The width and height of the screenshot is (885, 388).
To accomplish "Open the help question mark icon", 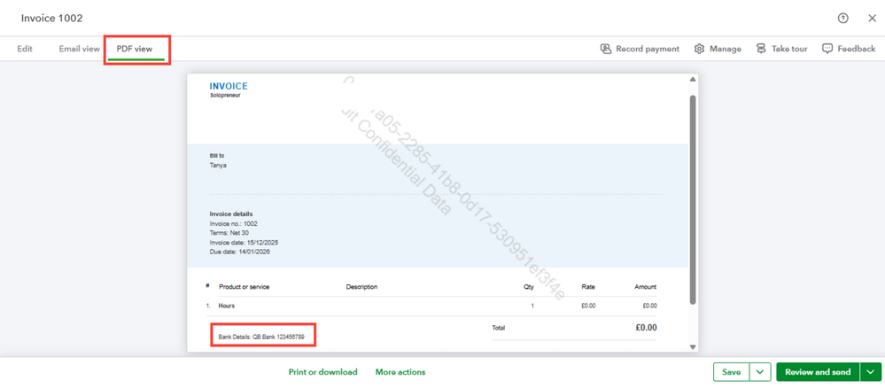I will [842, 19].
